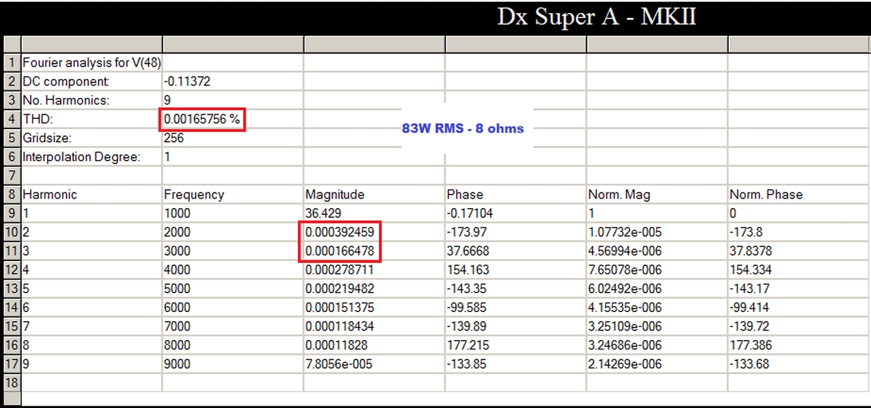This screenshot has height=408, width=871.
Task: Select the phase cell 177.215
Action: [516, 345]
